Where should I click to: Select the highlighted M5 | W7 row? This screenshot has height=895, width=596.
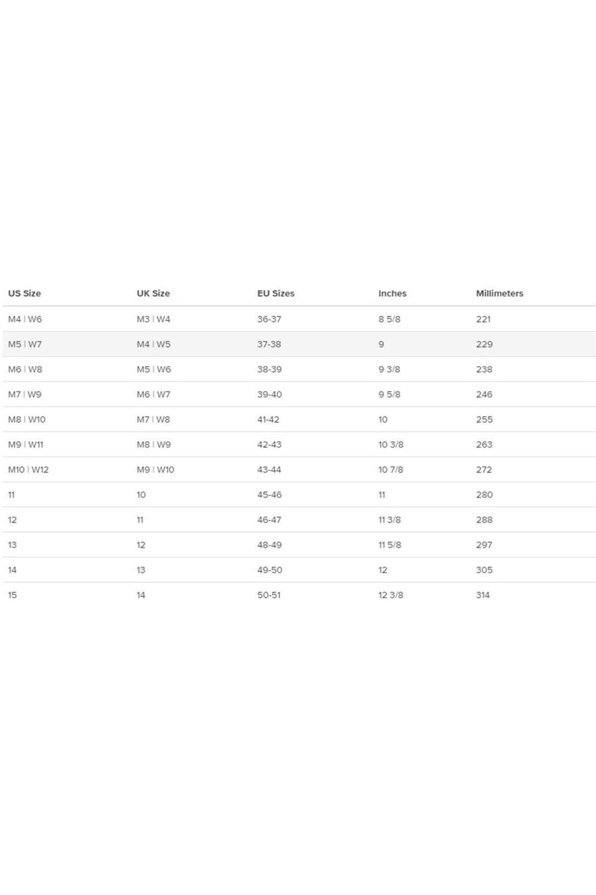point(299,344)
